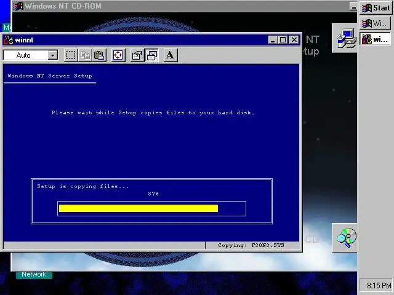Click the 87% progress text

[x=153, y=194]
